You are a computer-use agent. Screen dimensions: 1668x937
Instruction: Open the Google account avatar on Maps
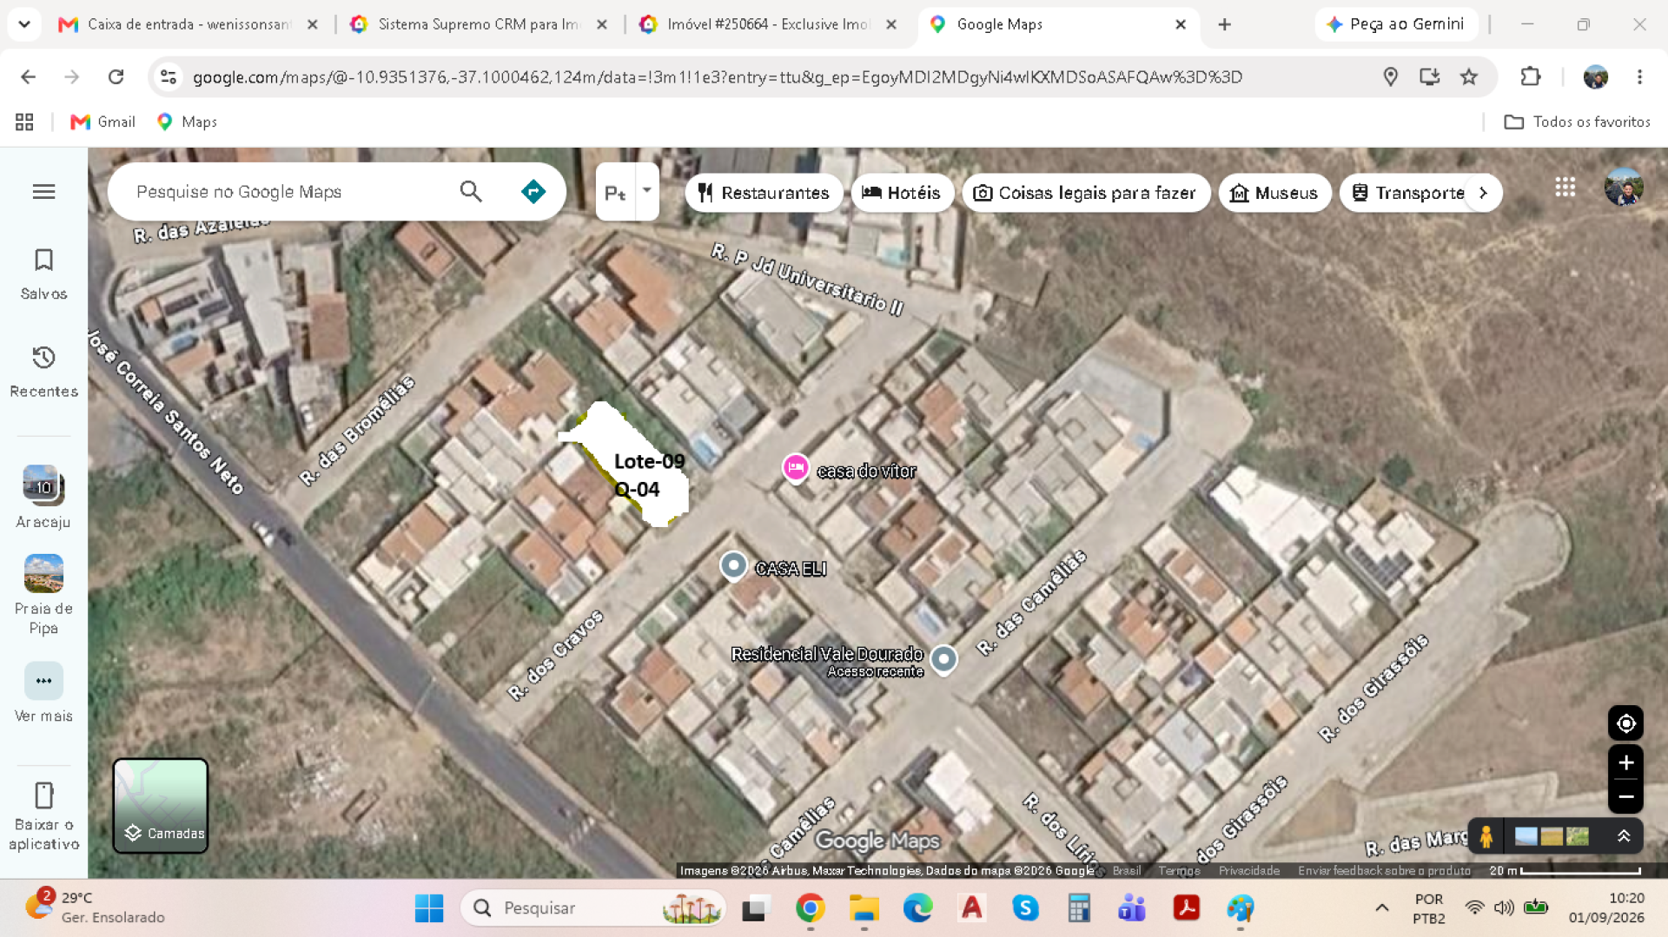[1624, 188]
